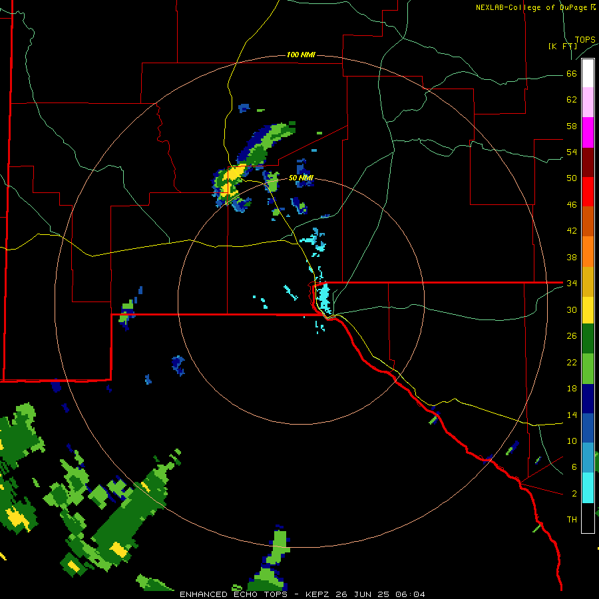Click the '30' legend value
The width and height of the screenshot is (599, 599).
point(572,309)
